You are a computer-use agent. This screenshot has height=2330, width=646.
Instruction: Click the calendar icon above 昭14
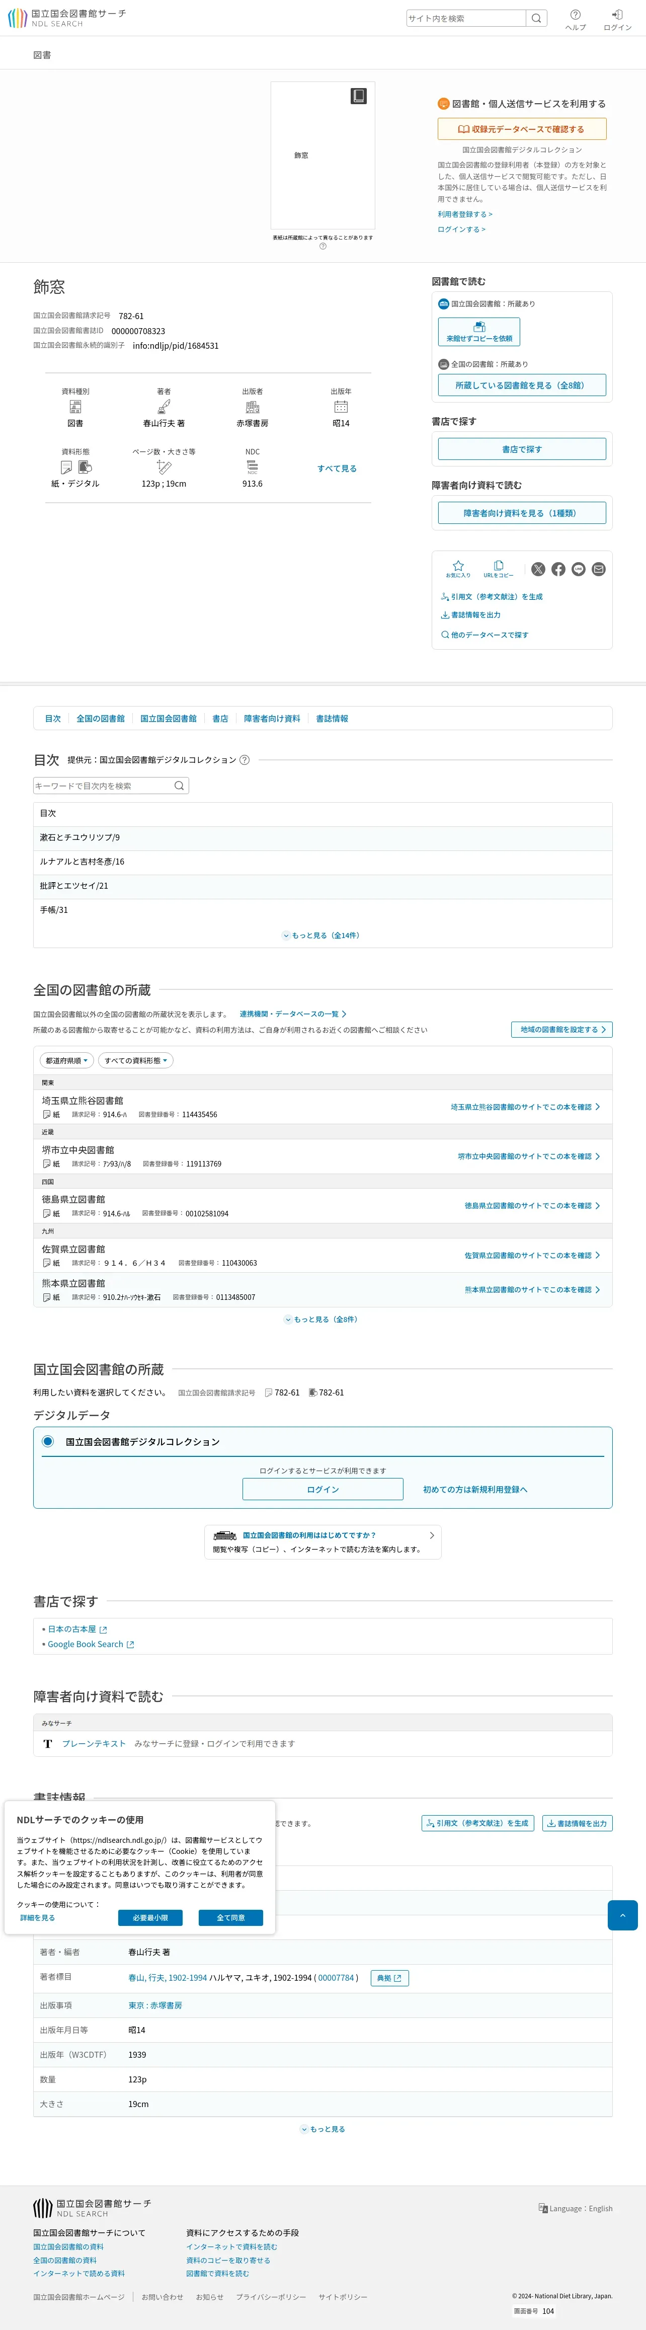341,407
